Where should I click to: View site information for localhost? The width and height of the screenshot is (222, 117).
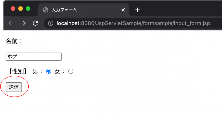pos(51,23)
